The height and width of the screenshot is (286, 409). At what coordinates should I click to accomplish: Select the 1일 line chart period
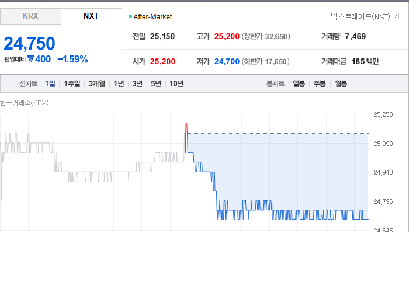click(x=50, y=83)
